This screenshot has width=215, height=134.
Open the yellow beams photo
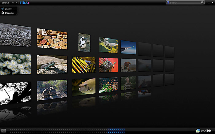84,65
